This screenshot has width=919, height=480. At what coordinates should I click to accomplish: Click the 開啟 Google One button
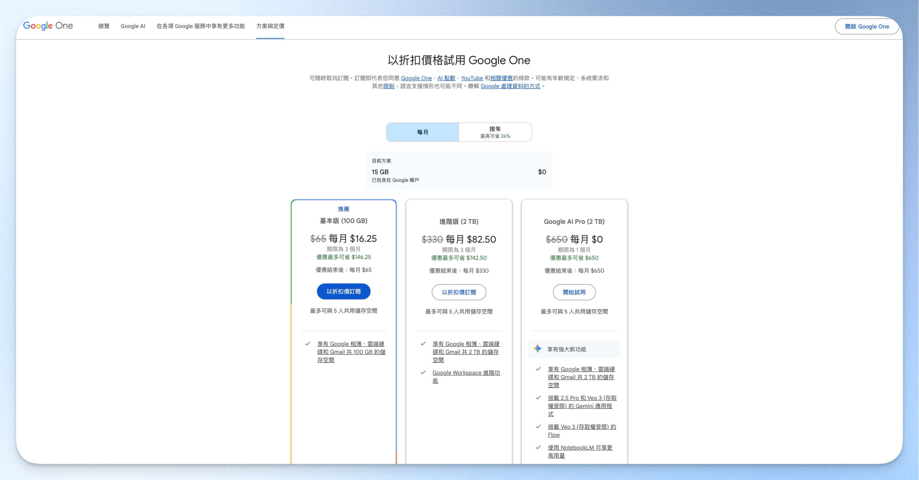pyautogui.click(x=867, y=27)
